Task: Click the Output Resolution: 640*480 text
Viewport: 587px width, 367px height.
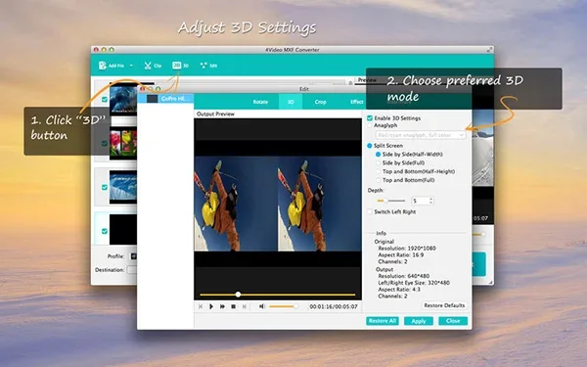Action: point(403,276)
